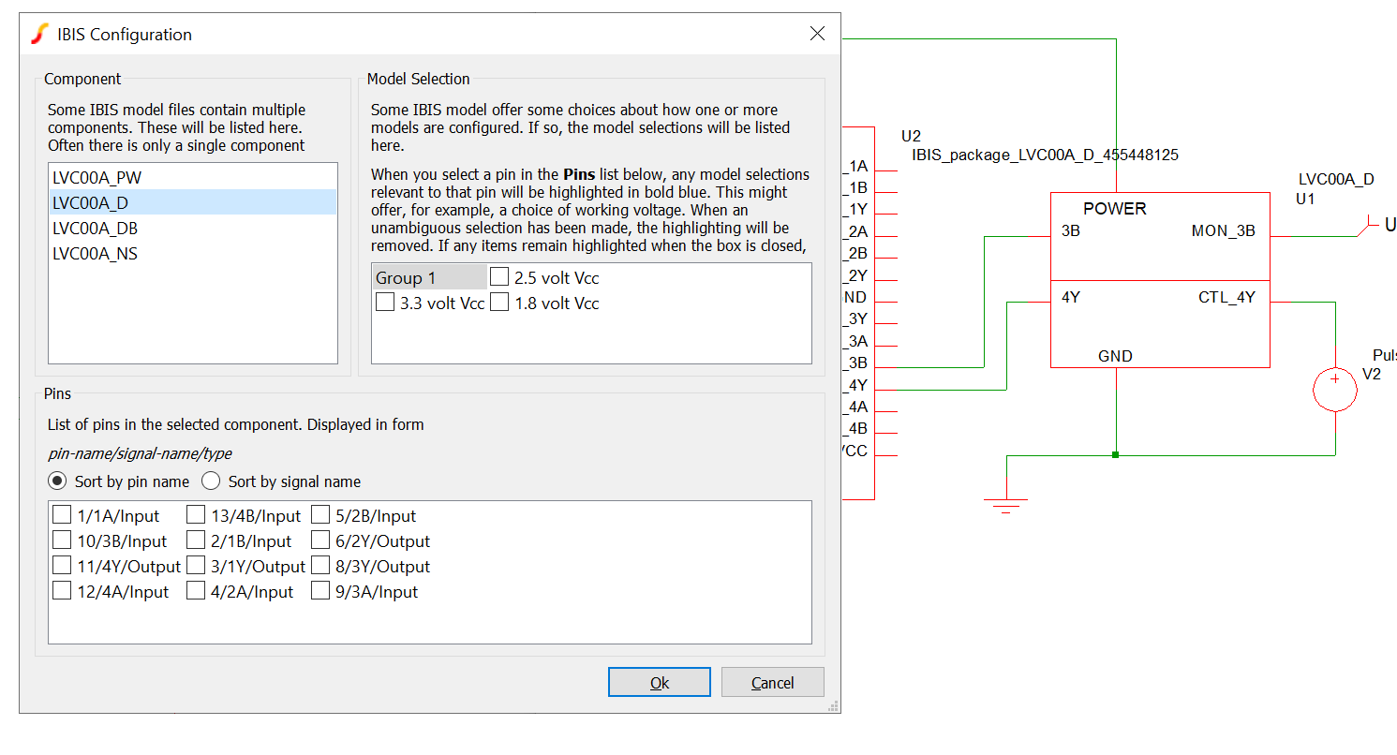Screen dimensions: 1397x755
Task: Select the LVC00A_PW component
Action: point(97,177)
